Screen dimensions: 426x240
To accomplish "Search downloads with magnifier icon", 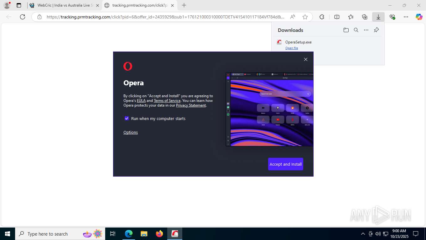I will (x=356, y=30).
